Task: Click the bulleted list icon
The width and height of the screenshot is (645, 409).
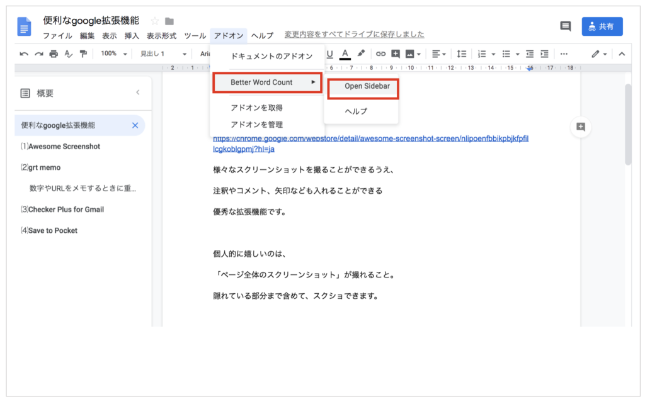Action: pos(506,54)
